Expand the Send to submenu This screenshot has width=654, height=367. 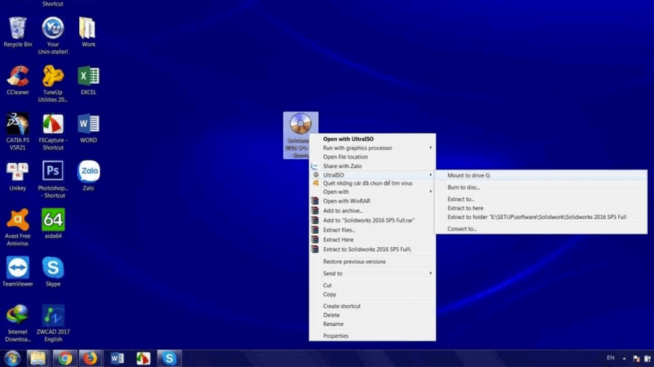(432, 273)
